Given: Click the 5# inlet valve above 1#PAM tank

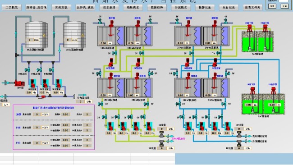Looking at the screenshot, I should tap(100, 21).
